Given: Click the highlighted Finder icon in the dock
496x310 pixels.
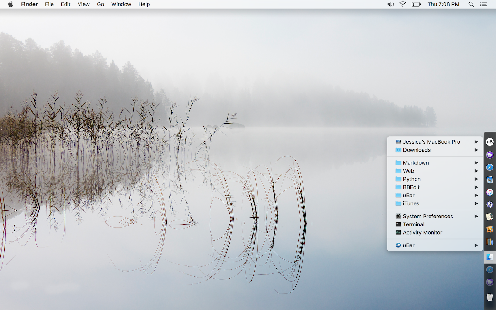Looking at the screenshot, I should 490,257.
